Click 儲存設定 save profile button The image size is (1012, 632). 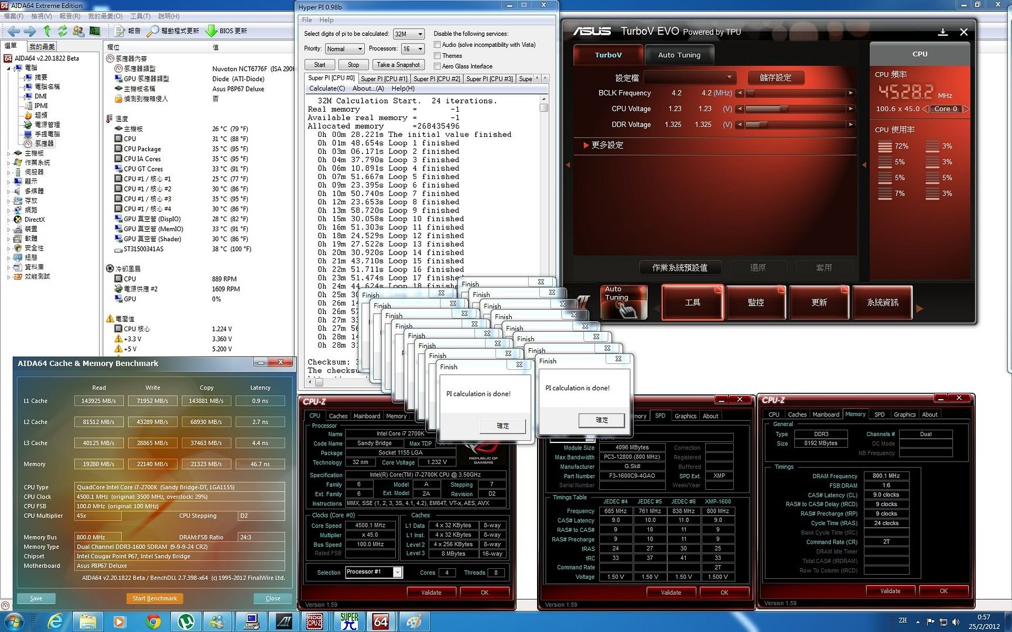click(775, 77)
